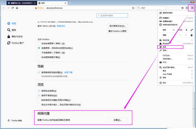Close the preferences tab

tap(65, 3)
